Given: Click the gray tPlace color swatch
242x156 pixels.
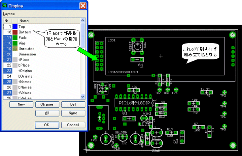Looking at the screenshot, I should (x=15, y=60).
